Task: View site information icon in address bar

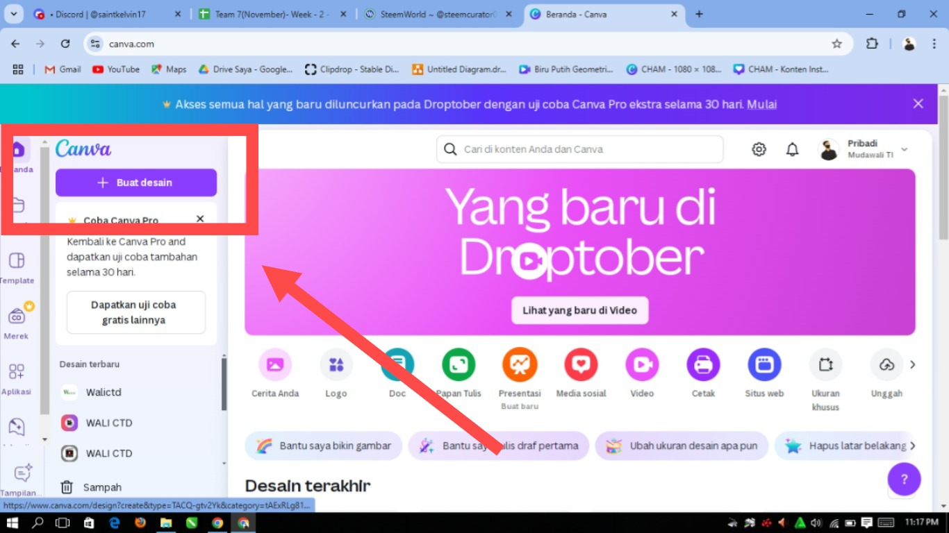Action: click(96, 44)
